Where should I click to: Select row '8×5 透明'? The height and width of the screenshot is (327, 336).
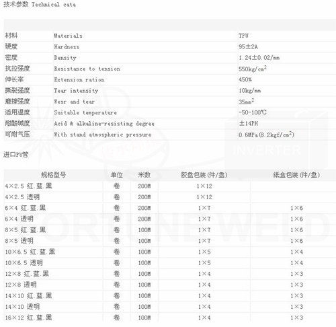[170, 241]
